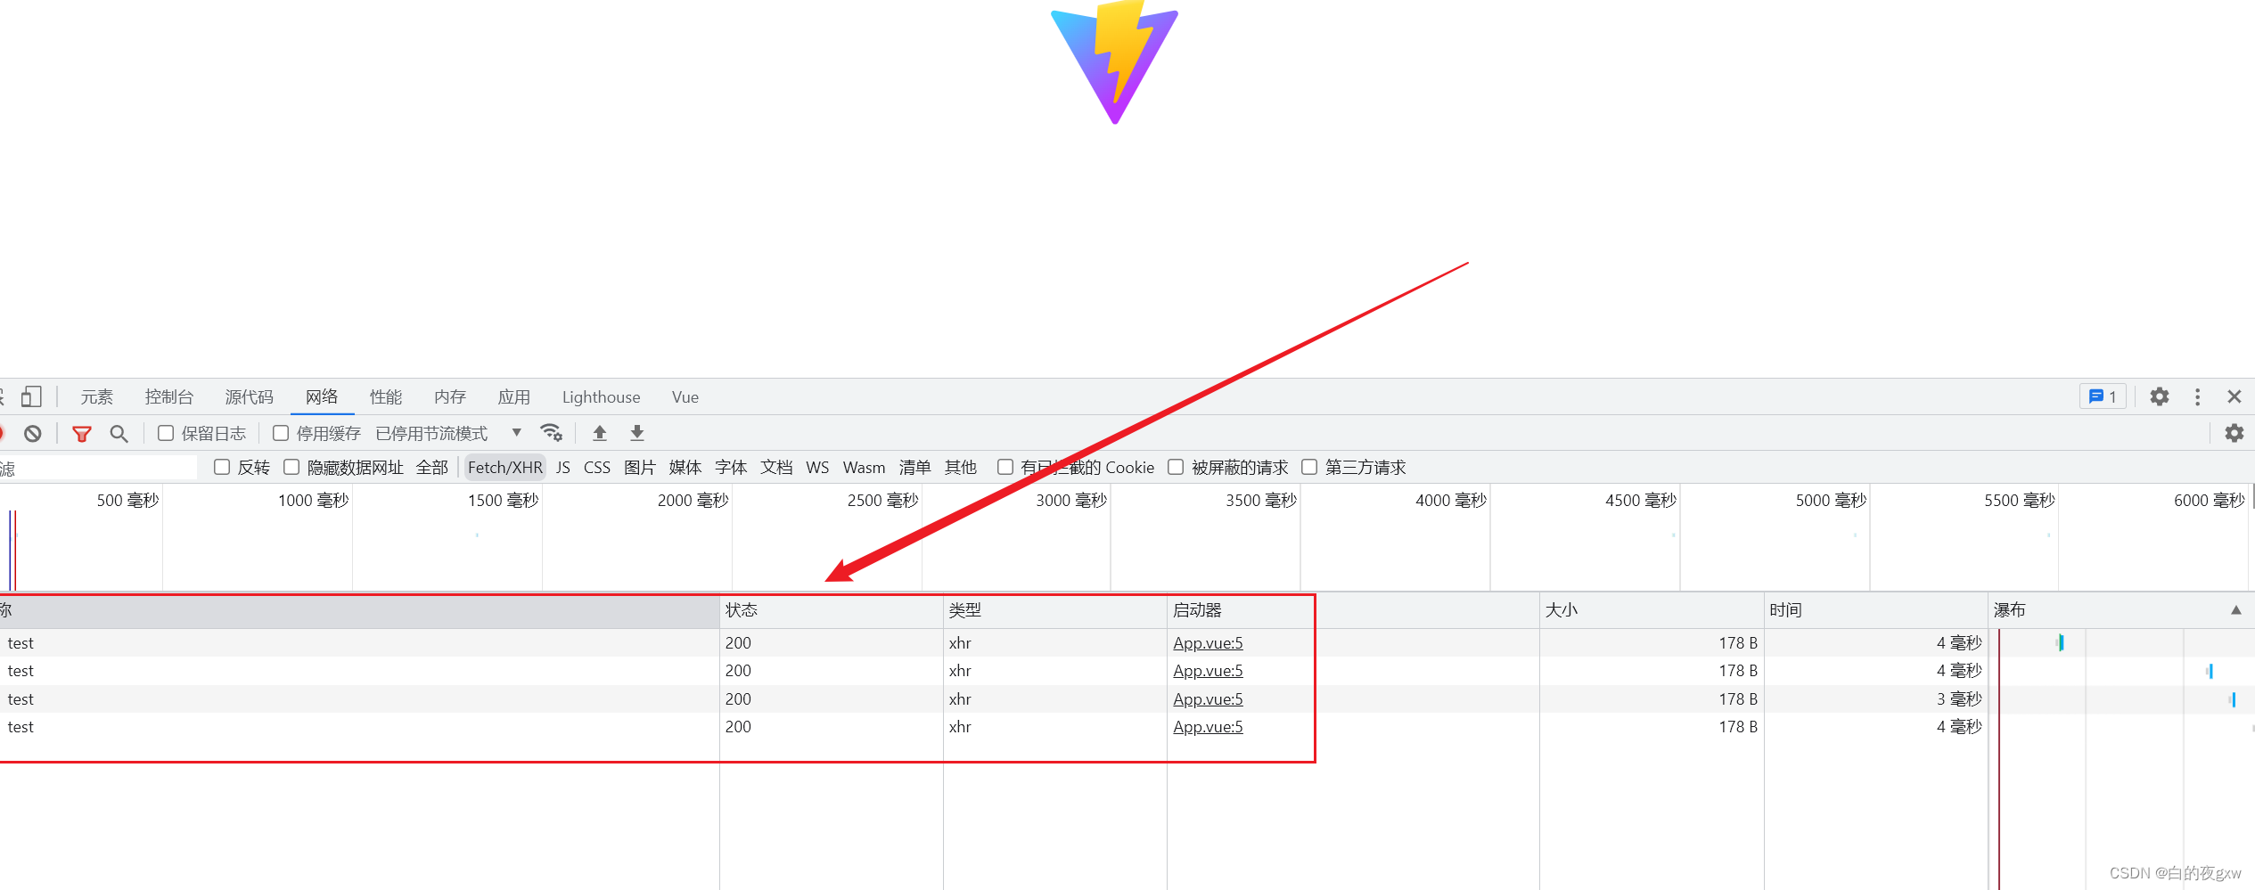
Task: Select the test request taking 3 毫秒
Action: (x=1127, y=699)
